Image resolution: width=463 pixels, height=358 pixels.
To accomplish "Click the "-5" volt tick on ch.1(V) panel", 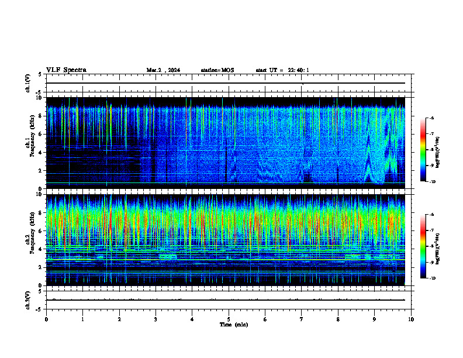I will (39, 92).
